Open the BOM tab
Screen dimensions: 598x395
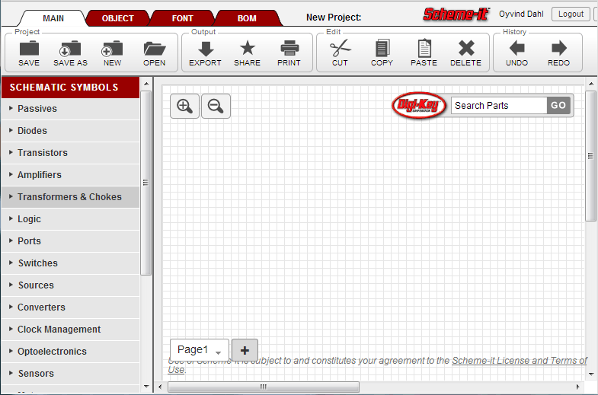click(247, 18)
